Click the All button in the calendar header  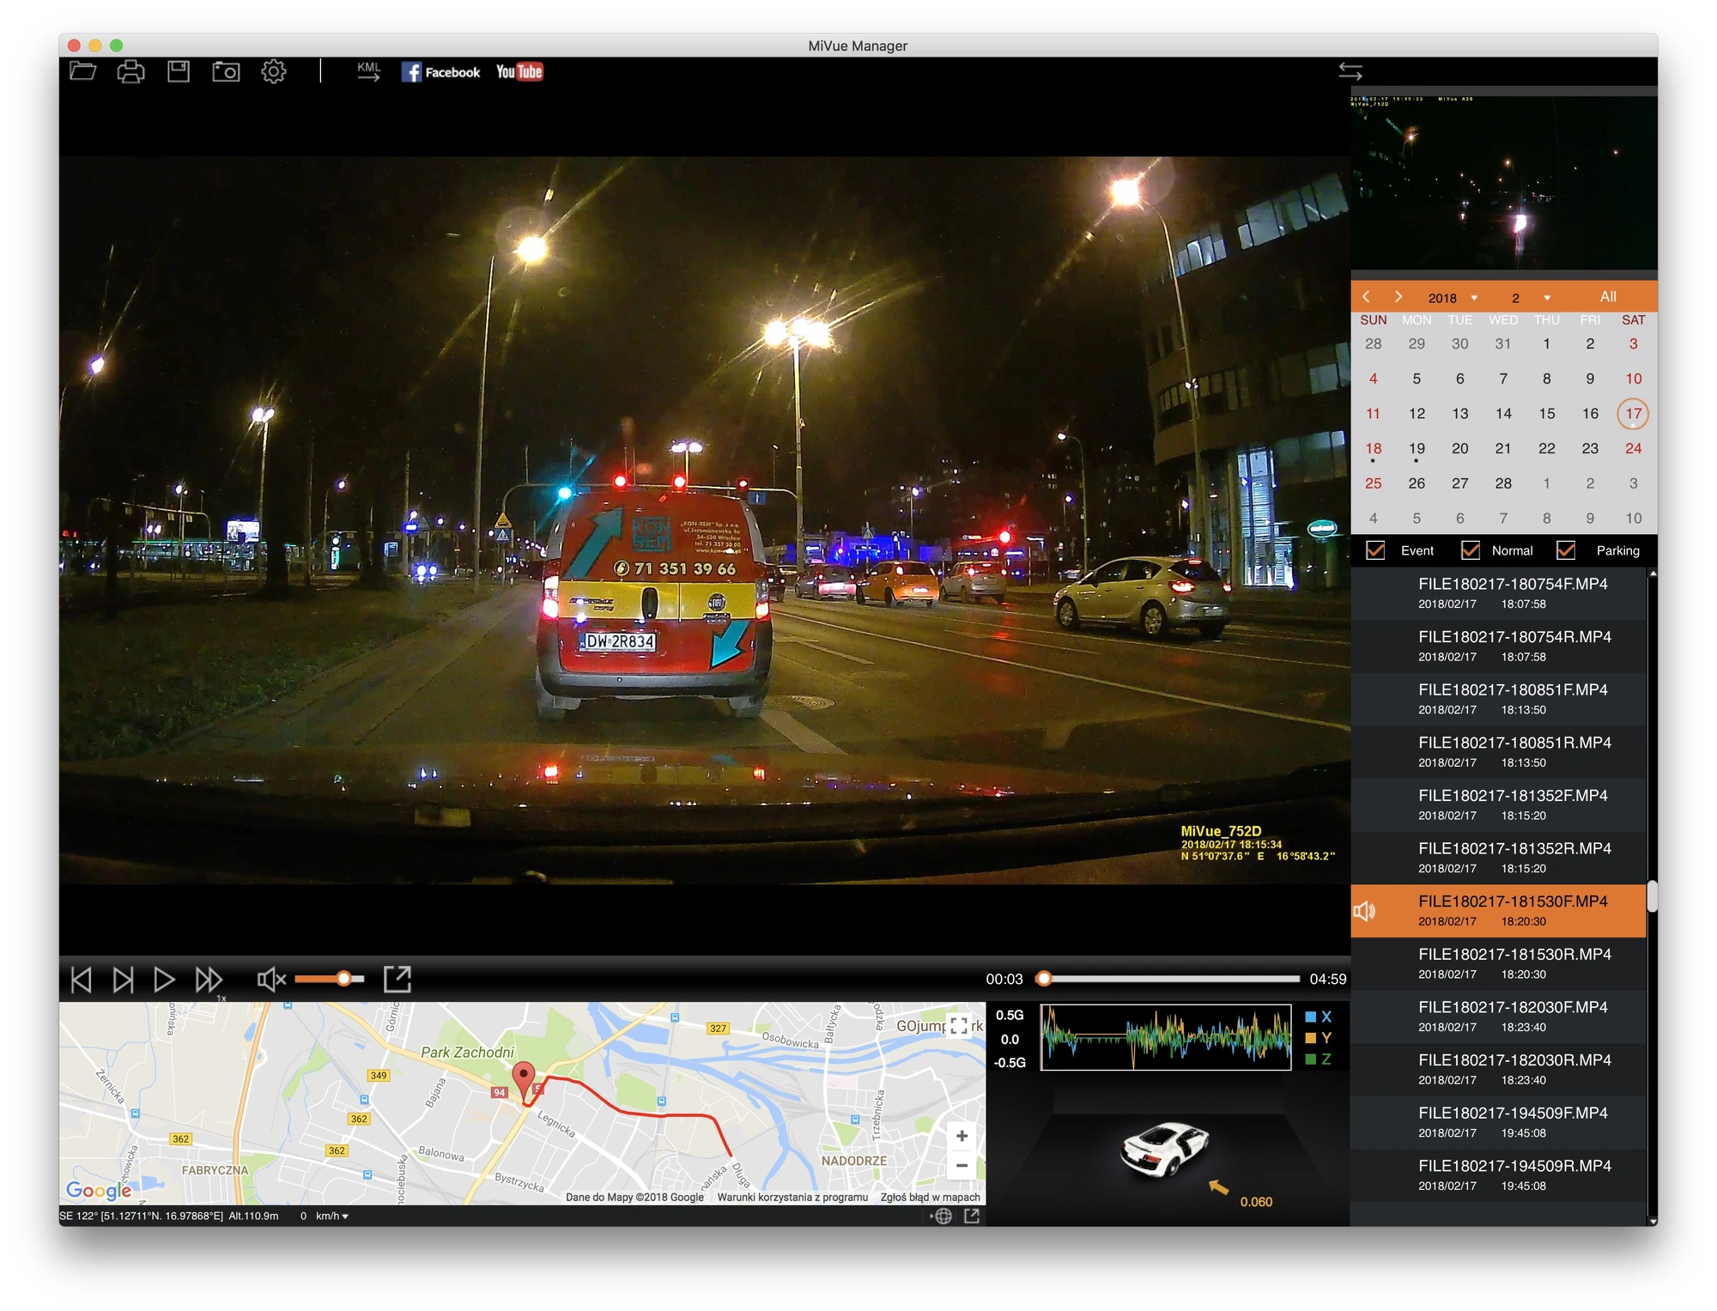pyautogui.click(x=1608, y=297)
